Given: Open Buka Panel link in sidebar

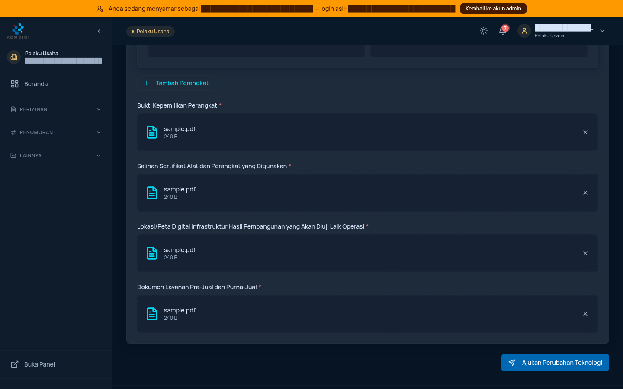Looking at the screenshot, I should click(56, 364).
